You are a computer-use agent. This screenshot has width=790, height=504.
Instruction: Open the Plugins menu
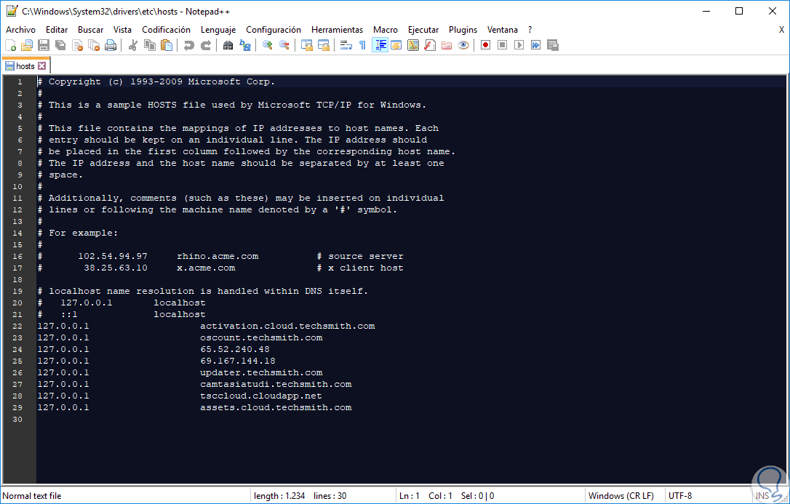463,30
